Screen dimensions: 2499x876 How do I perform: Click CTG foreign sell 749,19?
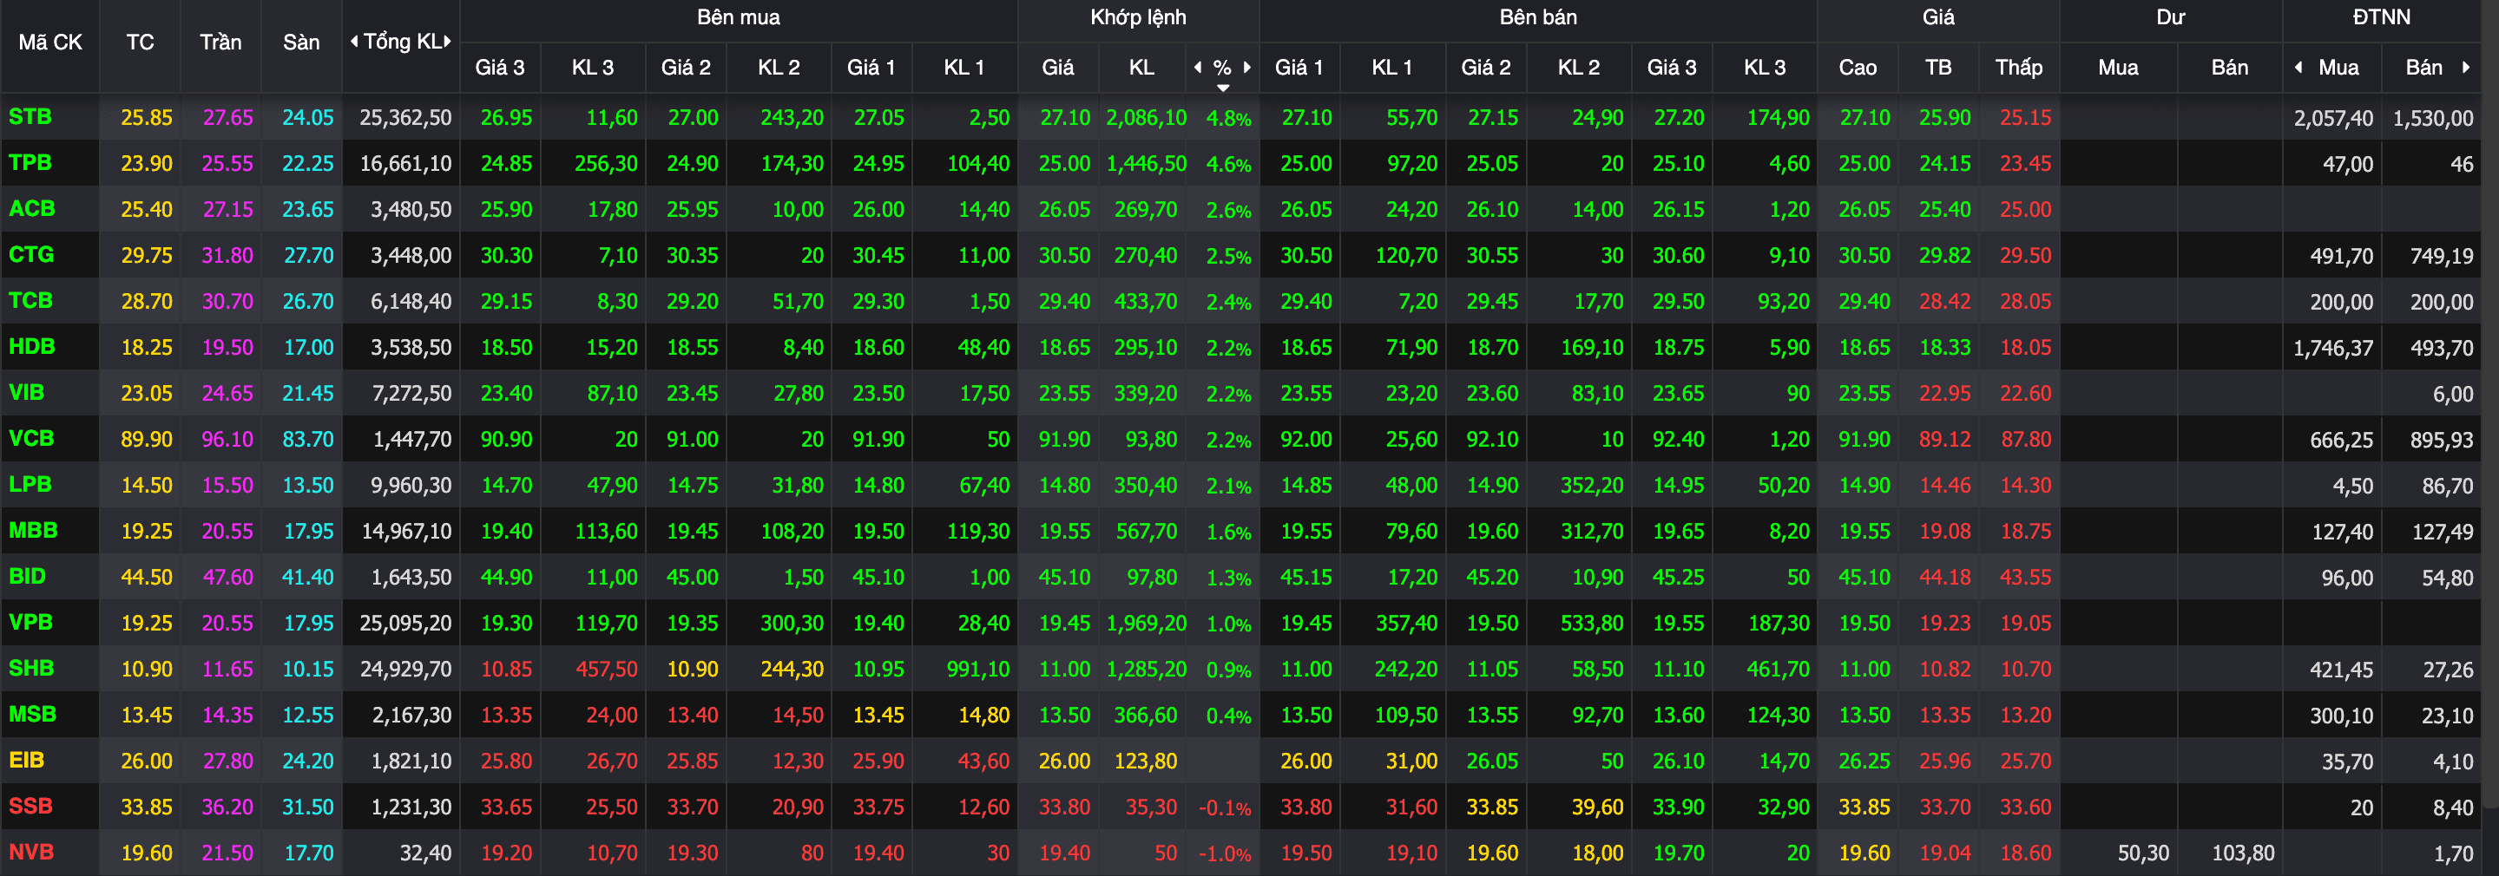(2442, 256)
